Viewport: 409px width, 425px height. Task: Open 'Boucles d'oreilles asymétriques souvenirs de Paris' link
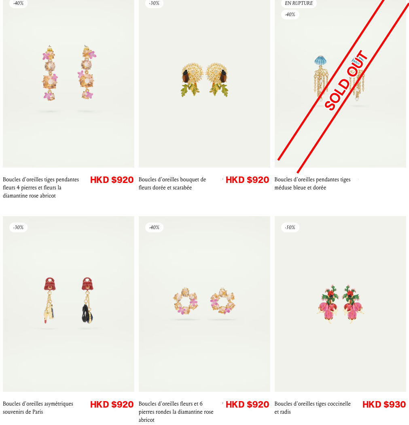point(38,408)
